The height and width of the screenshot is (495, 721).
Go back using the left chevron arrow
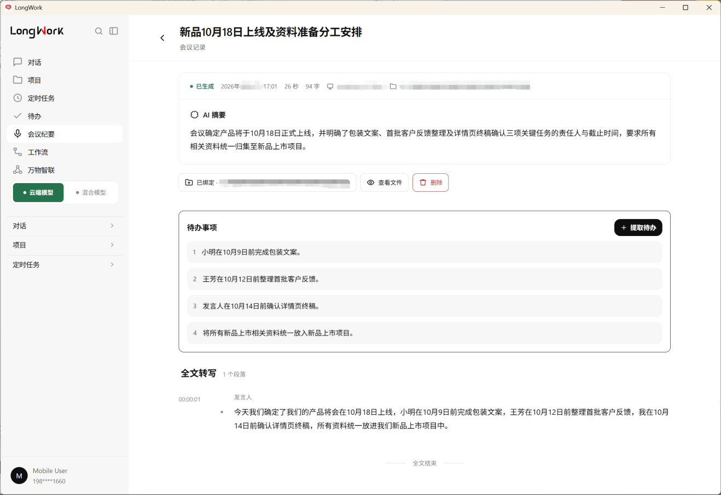[x=162, y=38]
